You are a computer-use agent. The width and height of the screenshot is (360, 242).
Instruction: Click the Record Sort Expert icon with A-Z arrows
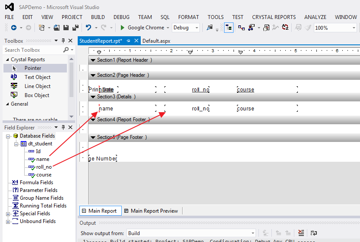[285, 28]
